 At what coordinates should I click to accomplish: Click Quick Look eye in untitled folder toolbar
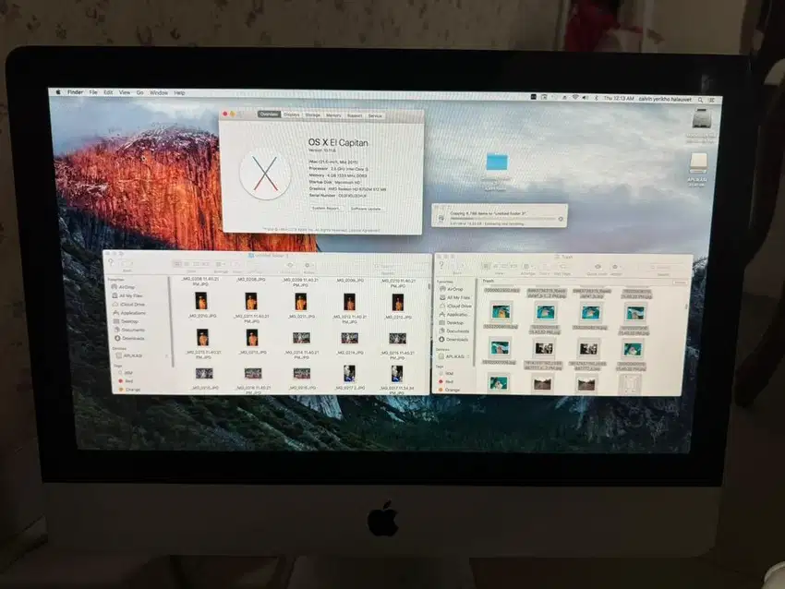tap(289, 265)
